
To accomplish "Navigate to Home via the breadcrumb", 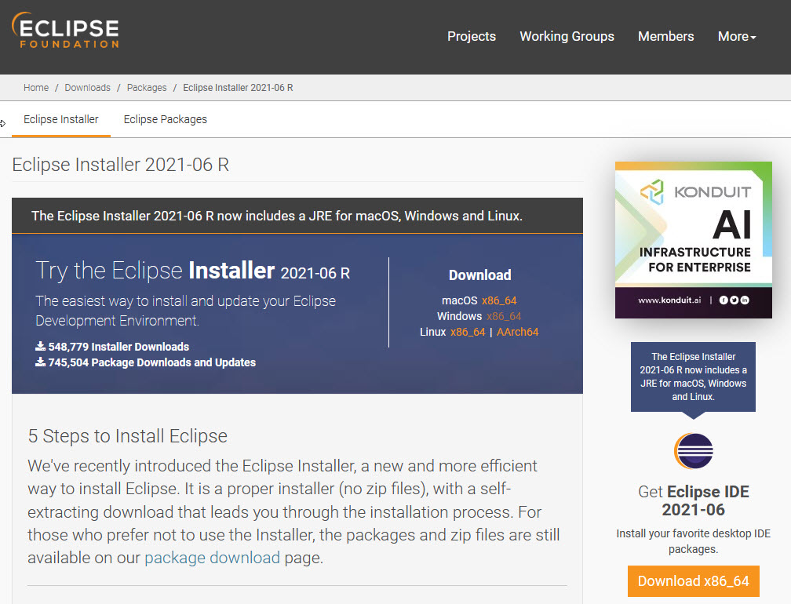I will 36,87.
